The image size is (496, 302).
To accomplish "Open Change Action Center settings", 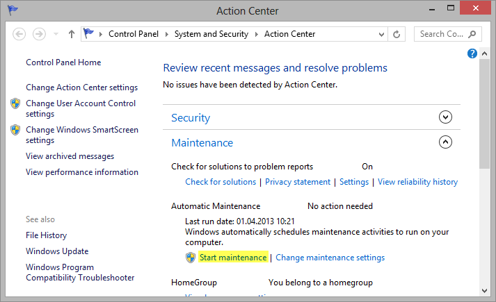I will tap(81, 87).
